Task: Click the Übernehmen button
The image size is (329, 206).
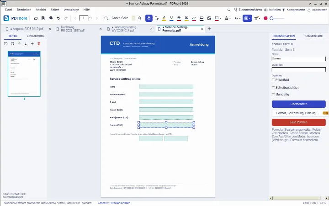Action: pyautogui.click(x=299, y=104)
